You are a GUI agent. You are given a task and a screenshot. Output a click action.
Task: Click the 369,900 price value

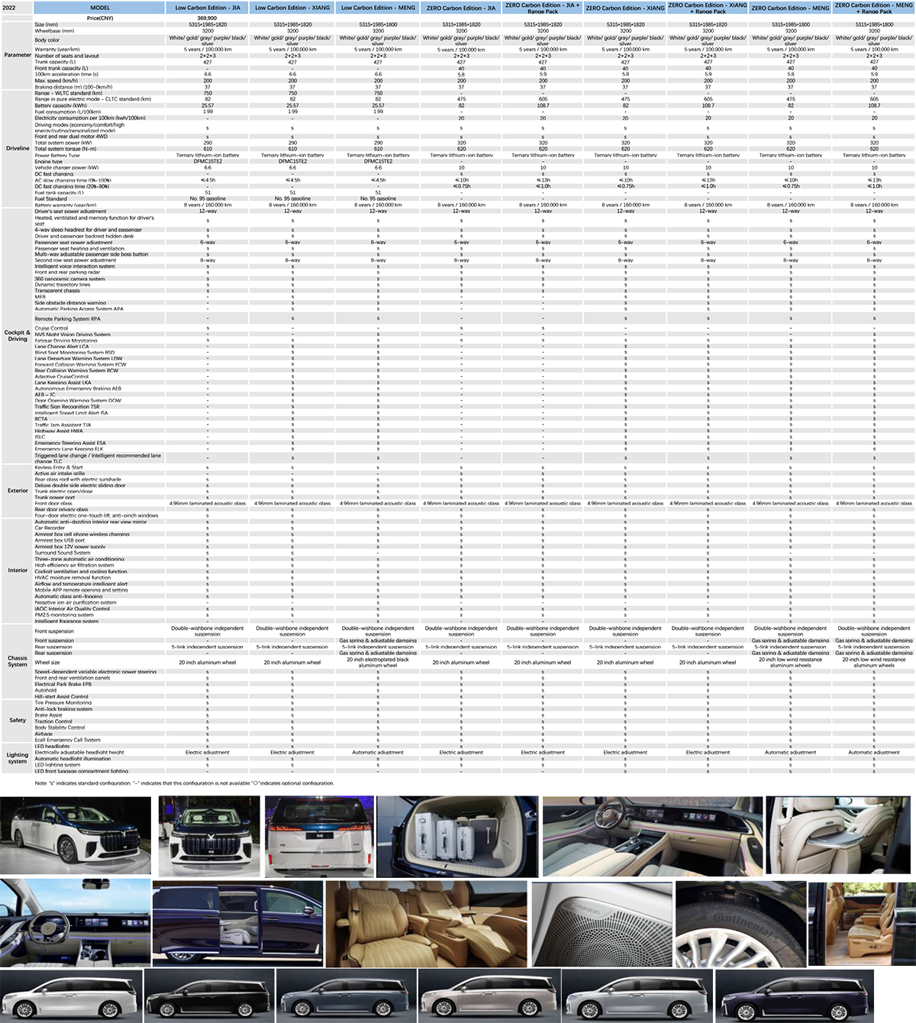pyautogui.click(x=207, y=18)
